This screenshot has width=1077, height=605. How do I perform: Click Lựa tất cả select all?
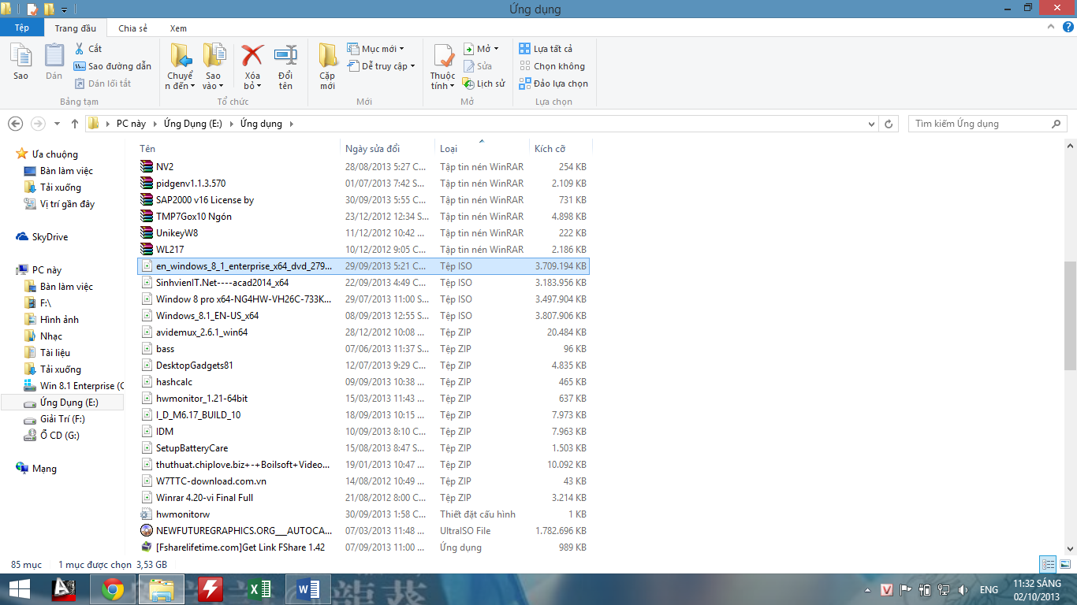click(x=546, y=49)
